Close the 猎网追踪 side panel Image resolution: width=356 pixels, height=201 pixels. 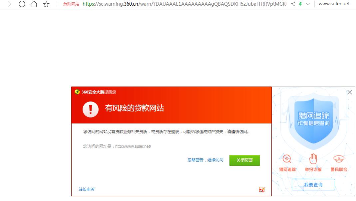(350, 92)
